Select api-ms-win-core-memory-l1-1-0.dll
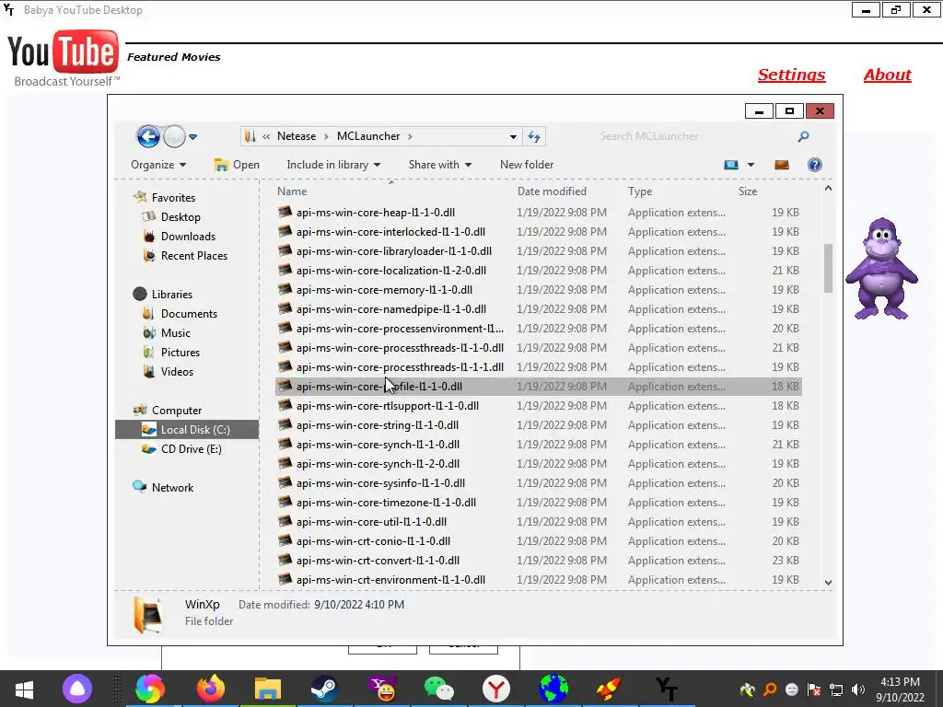The width and height of the screenshot is (943, 707). tap(538, 290)
